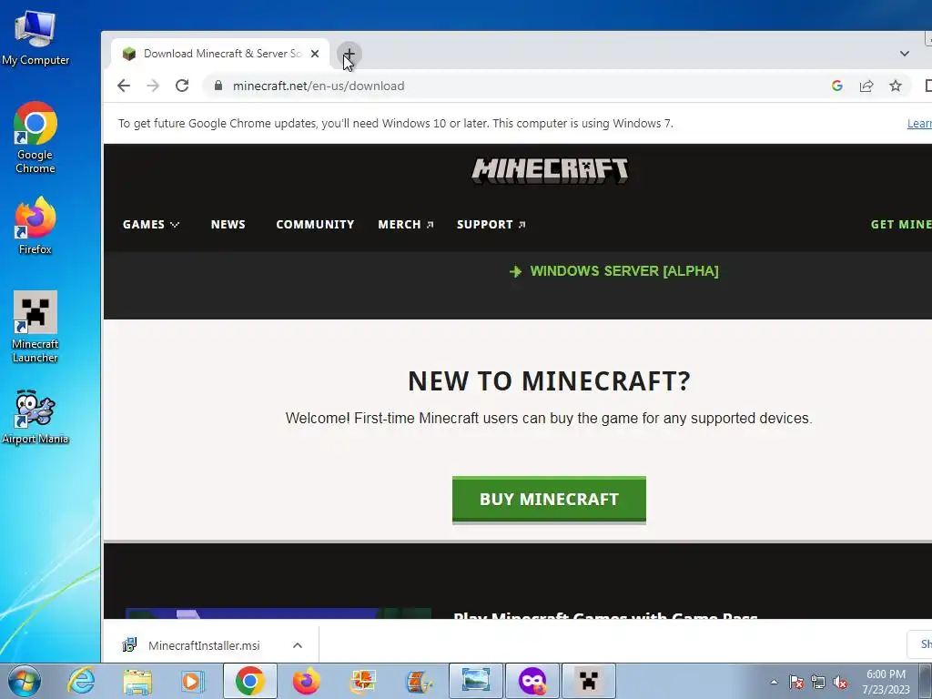Expand options for MinecraftInstaller.msi download
The height and width of the screenshot is (699, 932).
coord(298,645)
